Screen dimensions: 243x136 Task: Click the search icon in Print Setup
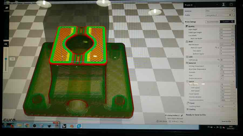point(232,22)
